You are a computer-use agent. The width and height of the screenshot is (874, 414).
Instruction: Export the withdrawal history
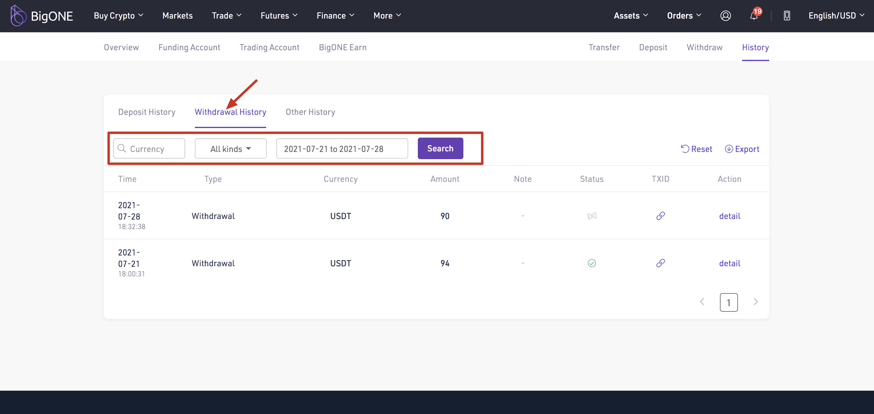pyautogui.click(x=742, y=149)
